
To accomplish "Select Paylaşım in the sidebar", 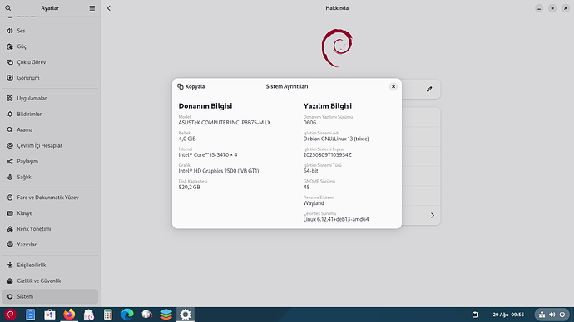I will tap(50, 161).
